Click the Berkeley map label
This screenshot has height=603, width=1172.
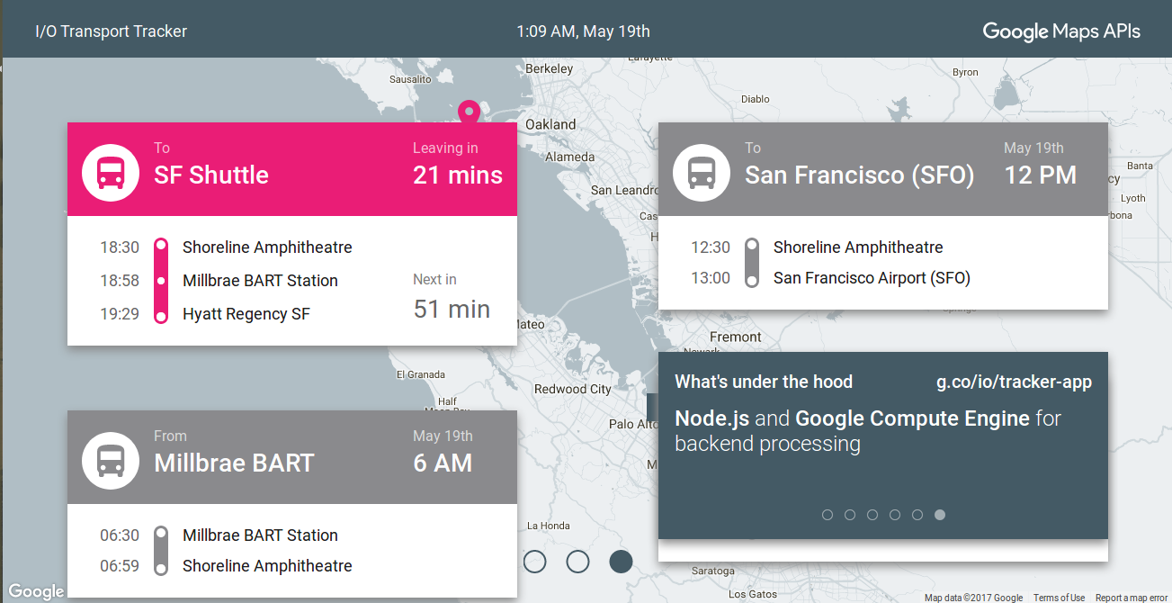click(549, 68)
